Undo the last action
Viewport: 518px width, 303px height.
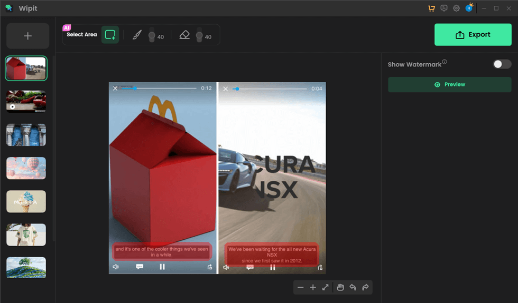(x=353, y=288)
